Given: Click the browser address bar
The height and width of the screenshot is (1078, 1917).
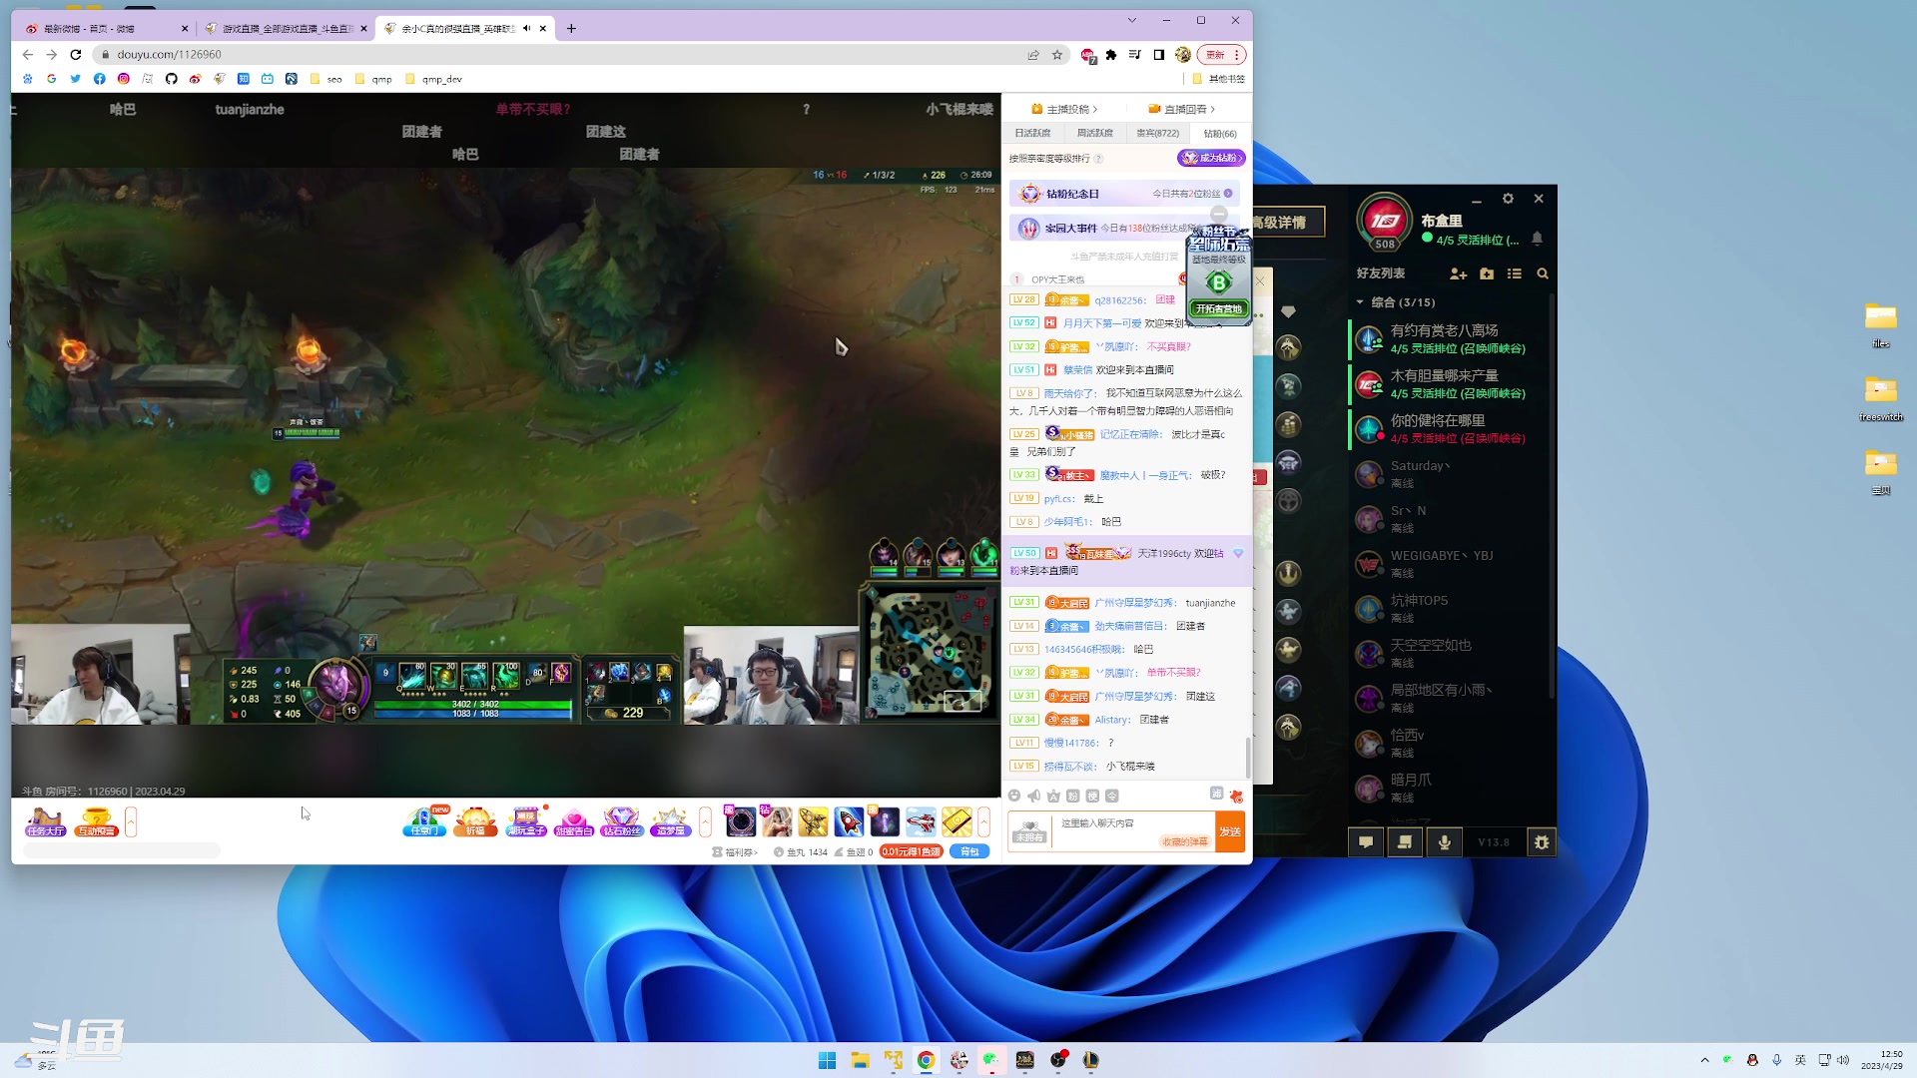Looking at the screenshot, I should coord(559,55).
